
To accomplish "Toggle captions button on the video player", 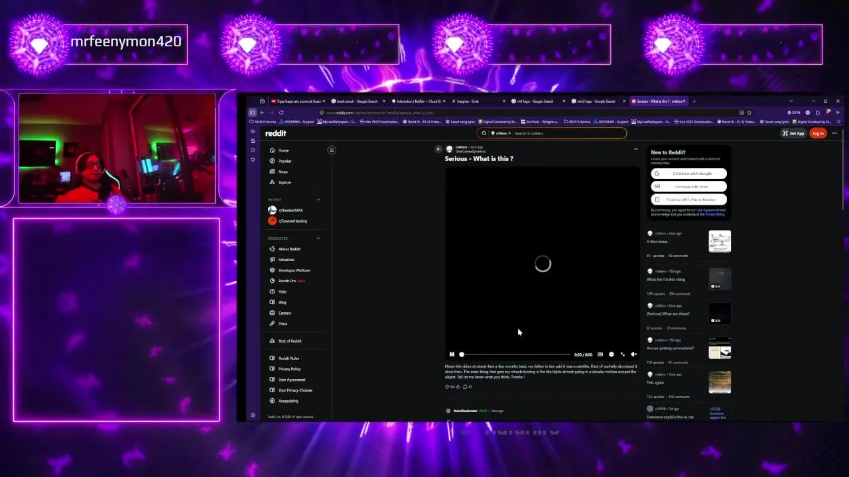I will click(x=600, y=354).
